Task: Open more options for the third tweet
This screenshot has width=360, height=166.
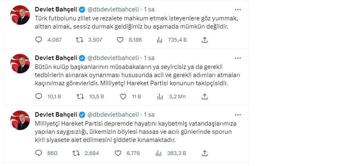Action: click(x=238, y=114)
